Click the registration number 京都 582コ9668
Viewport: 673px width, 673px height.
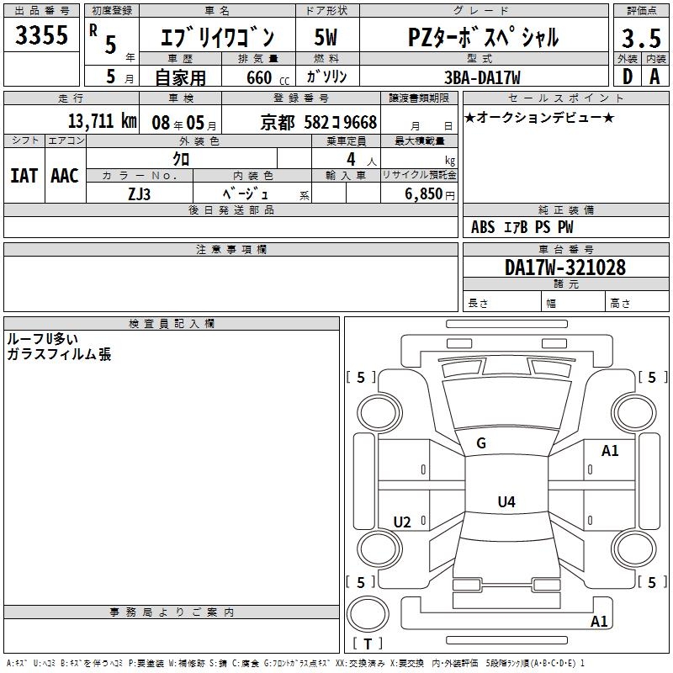(319, 122)
